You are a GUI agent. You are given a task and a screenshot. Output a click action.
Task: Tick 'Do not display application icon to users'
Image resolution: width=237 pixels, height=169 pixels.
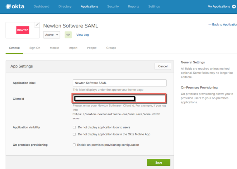tap(74, 127)
